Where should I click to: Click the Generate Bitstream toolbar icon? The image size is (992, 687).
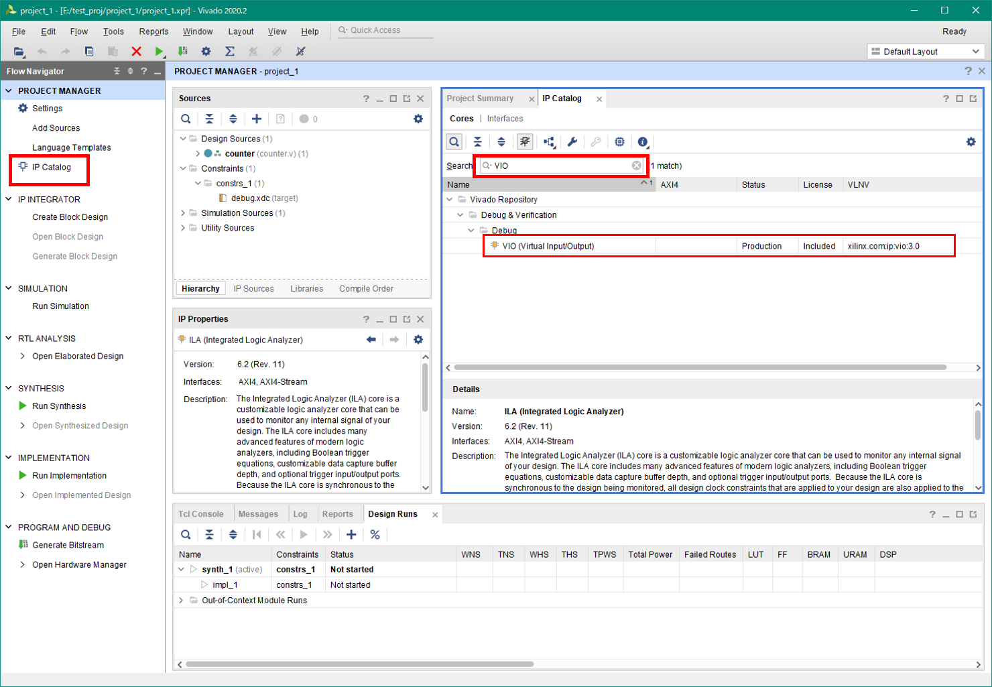[182, 52]
